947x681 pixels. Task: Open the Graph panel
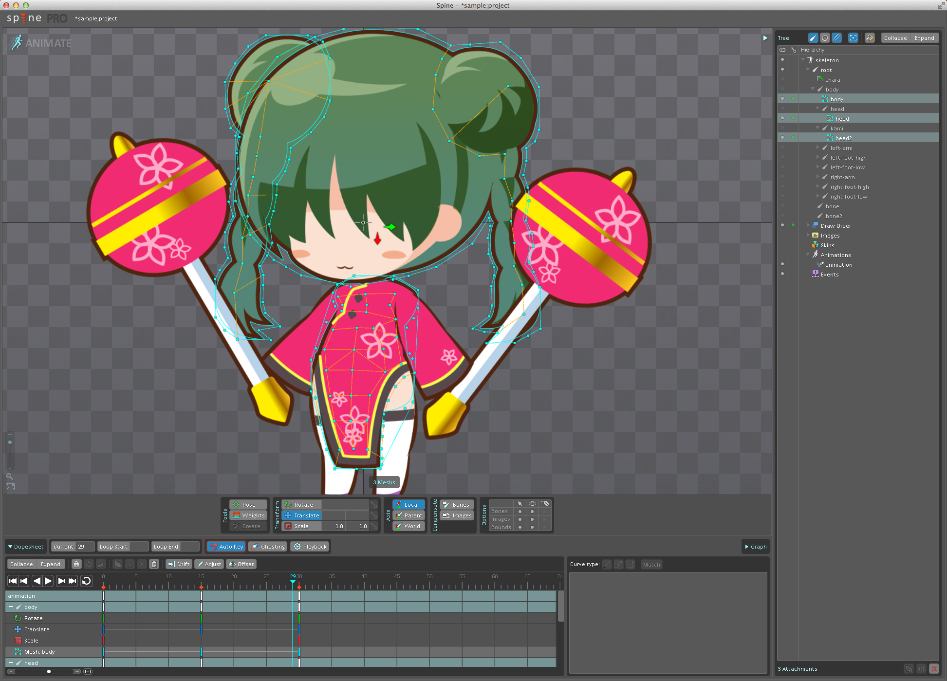tap(756, 547)
